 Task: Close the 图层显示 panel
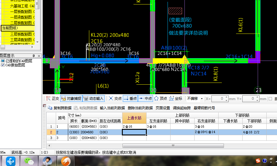tap(39, 56)
